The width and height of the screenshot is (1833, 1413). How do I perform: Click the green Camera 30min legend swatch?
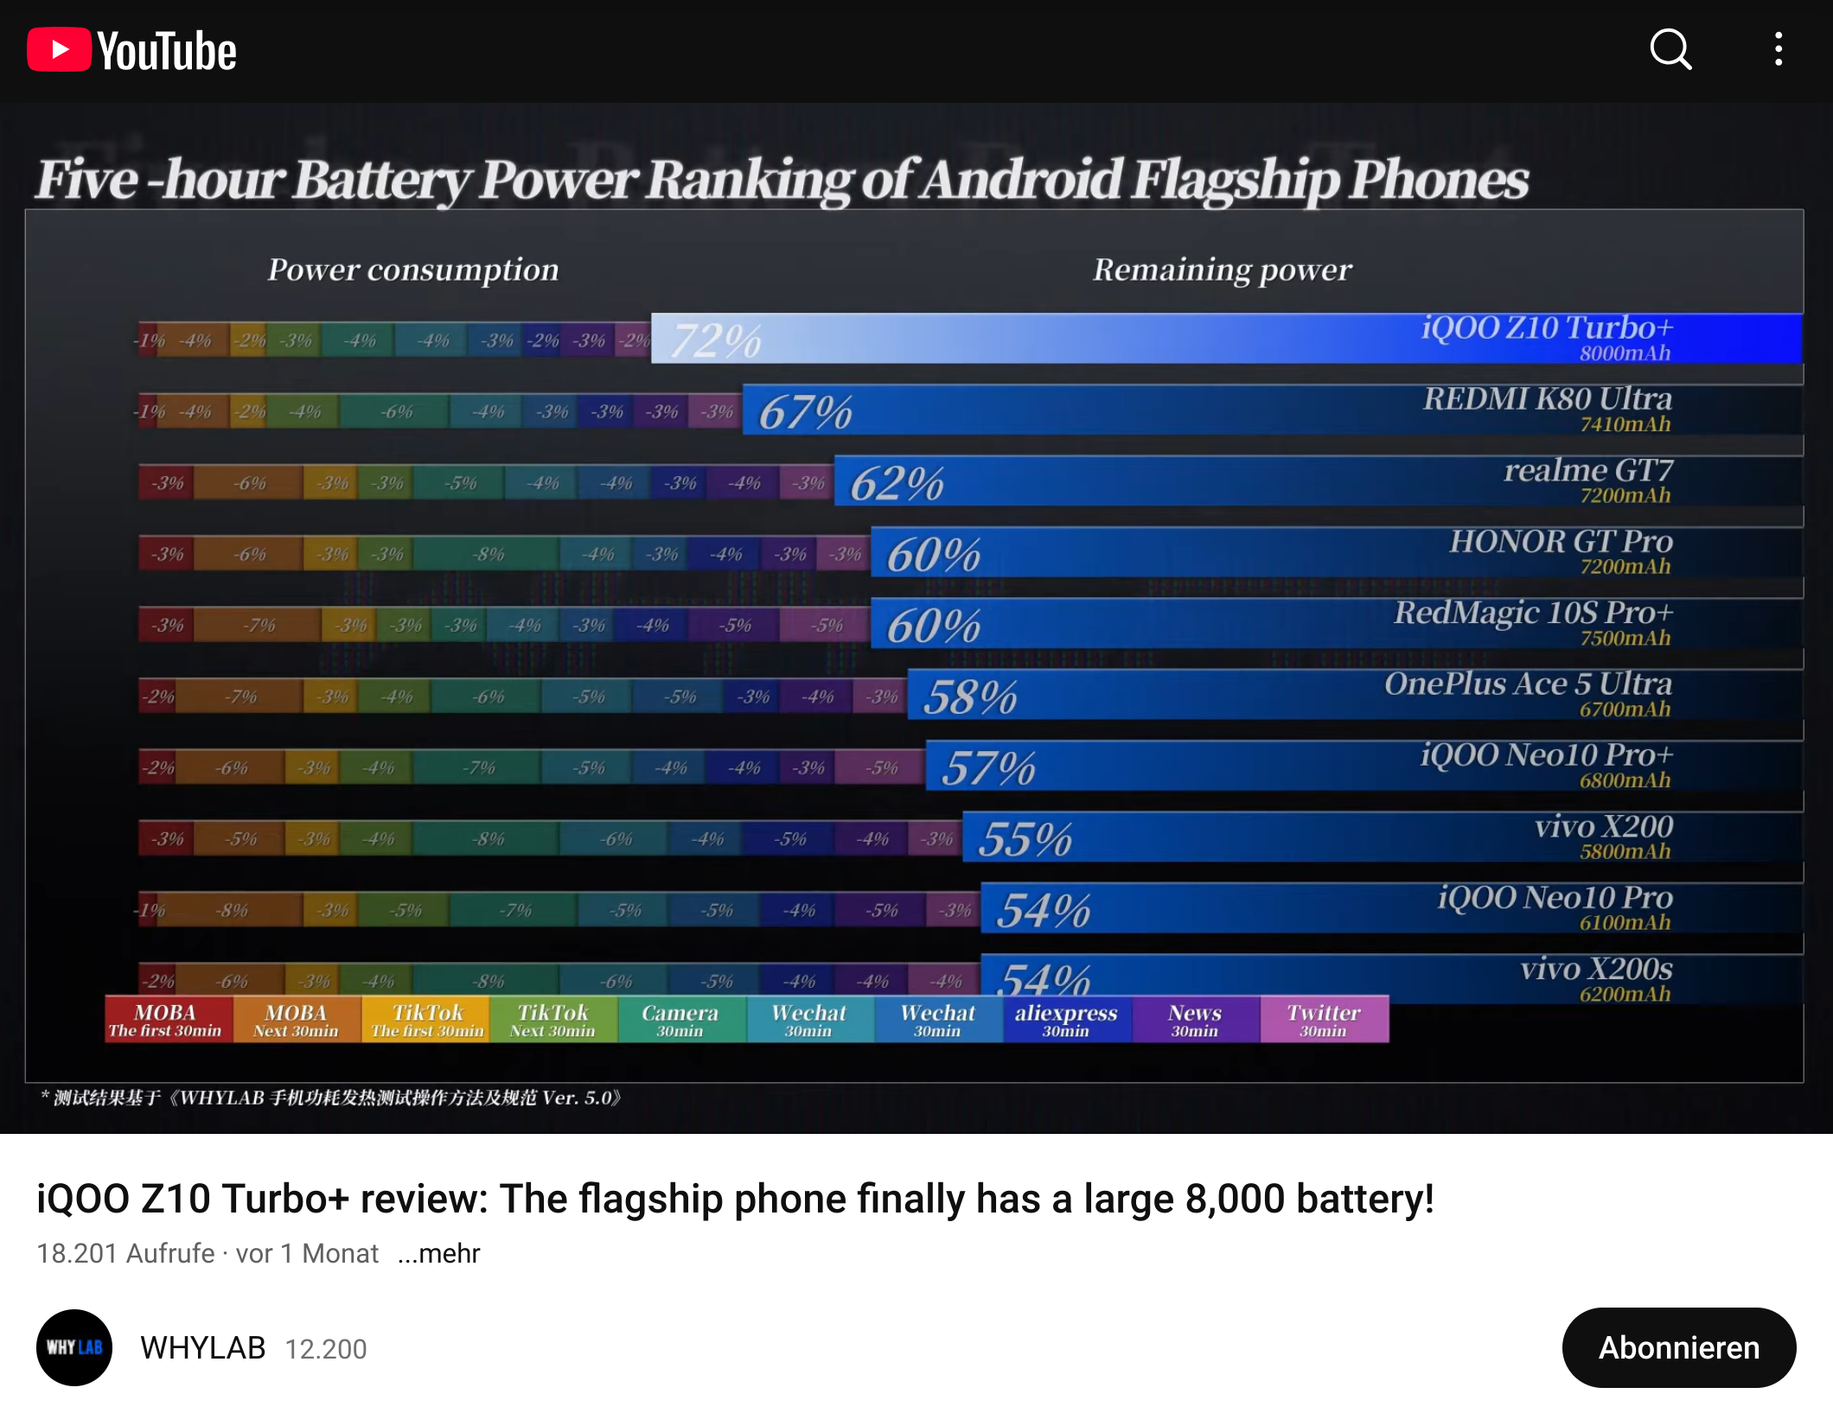680,1020
